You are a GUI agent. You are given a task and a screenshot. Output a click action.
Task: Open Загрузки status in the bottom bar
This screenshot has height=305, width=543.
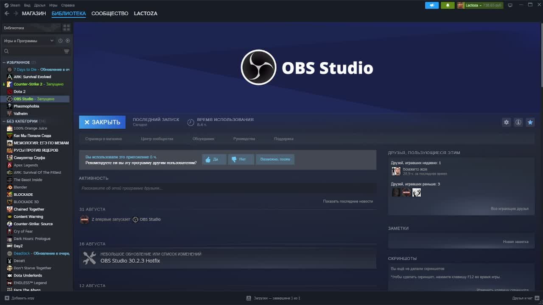274,298
